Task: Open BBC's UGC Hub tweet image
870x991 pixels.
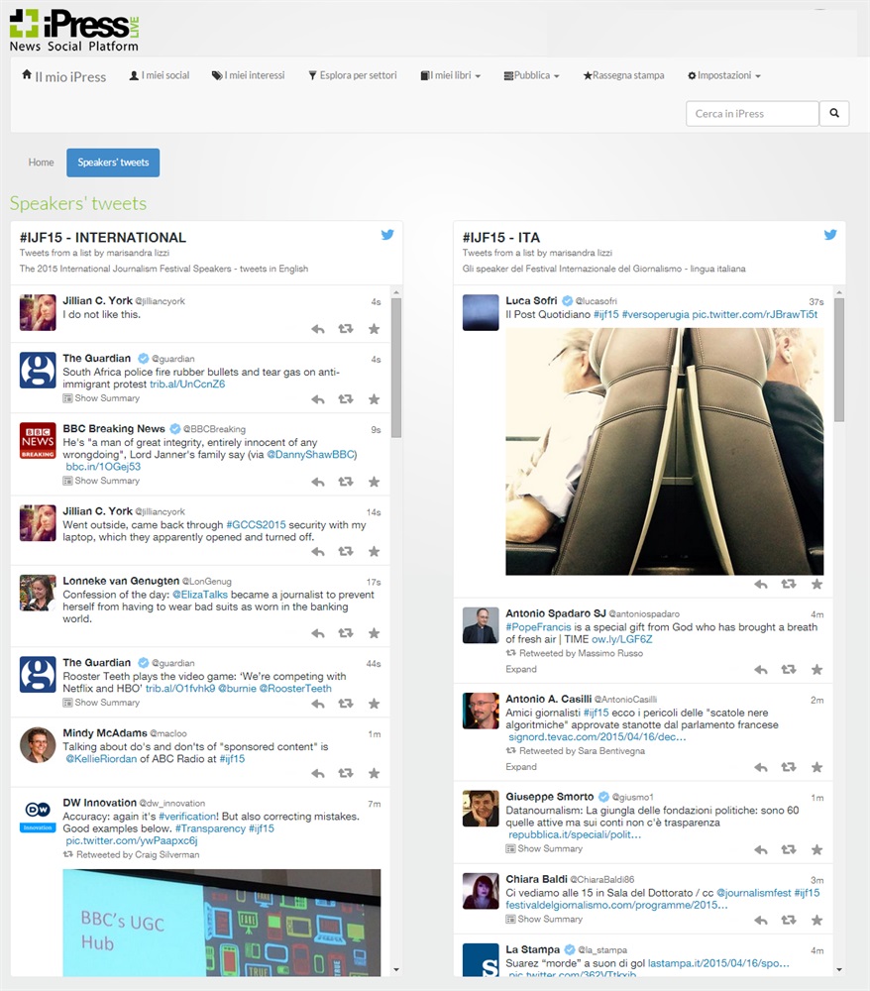Action: [221, 923]
